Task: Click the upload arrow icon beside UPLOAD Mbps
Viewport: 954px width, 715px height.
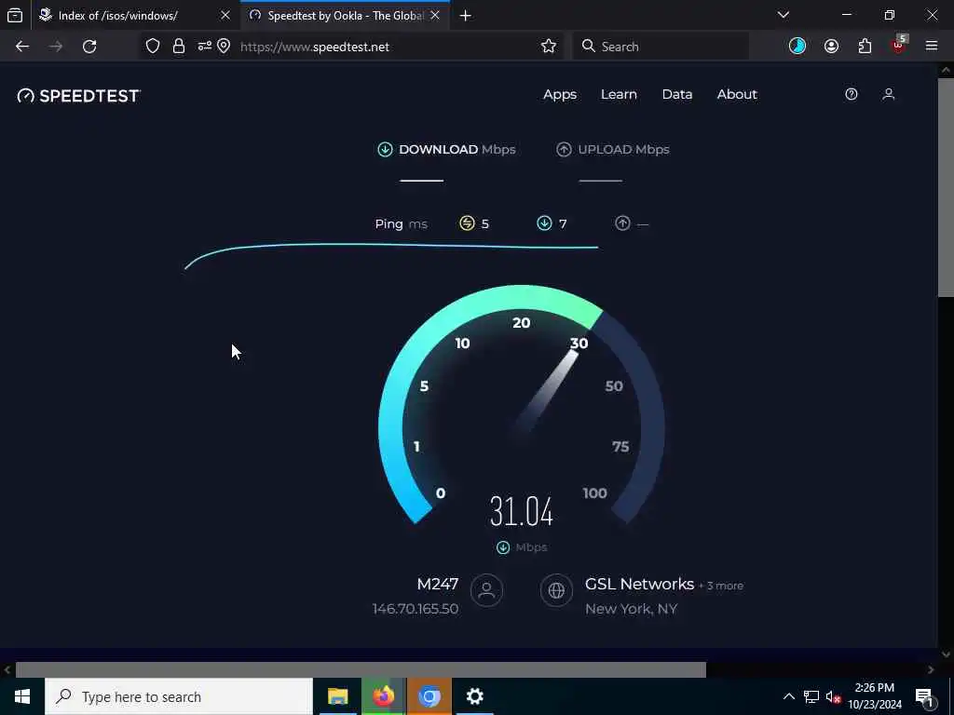Action: pyautogui.click(x=564, y=150)
